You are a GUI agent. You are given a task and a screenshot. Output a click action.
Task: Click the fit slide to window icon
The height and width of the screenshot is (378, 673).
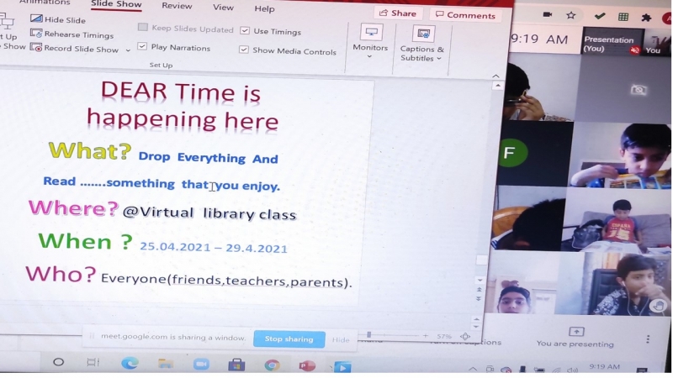(x=465, y=336)
